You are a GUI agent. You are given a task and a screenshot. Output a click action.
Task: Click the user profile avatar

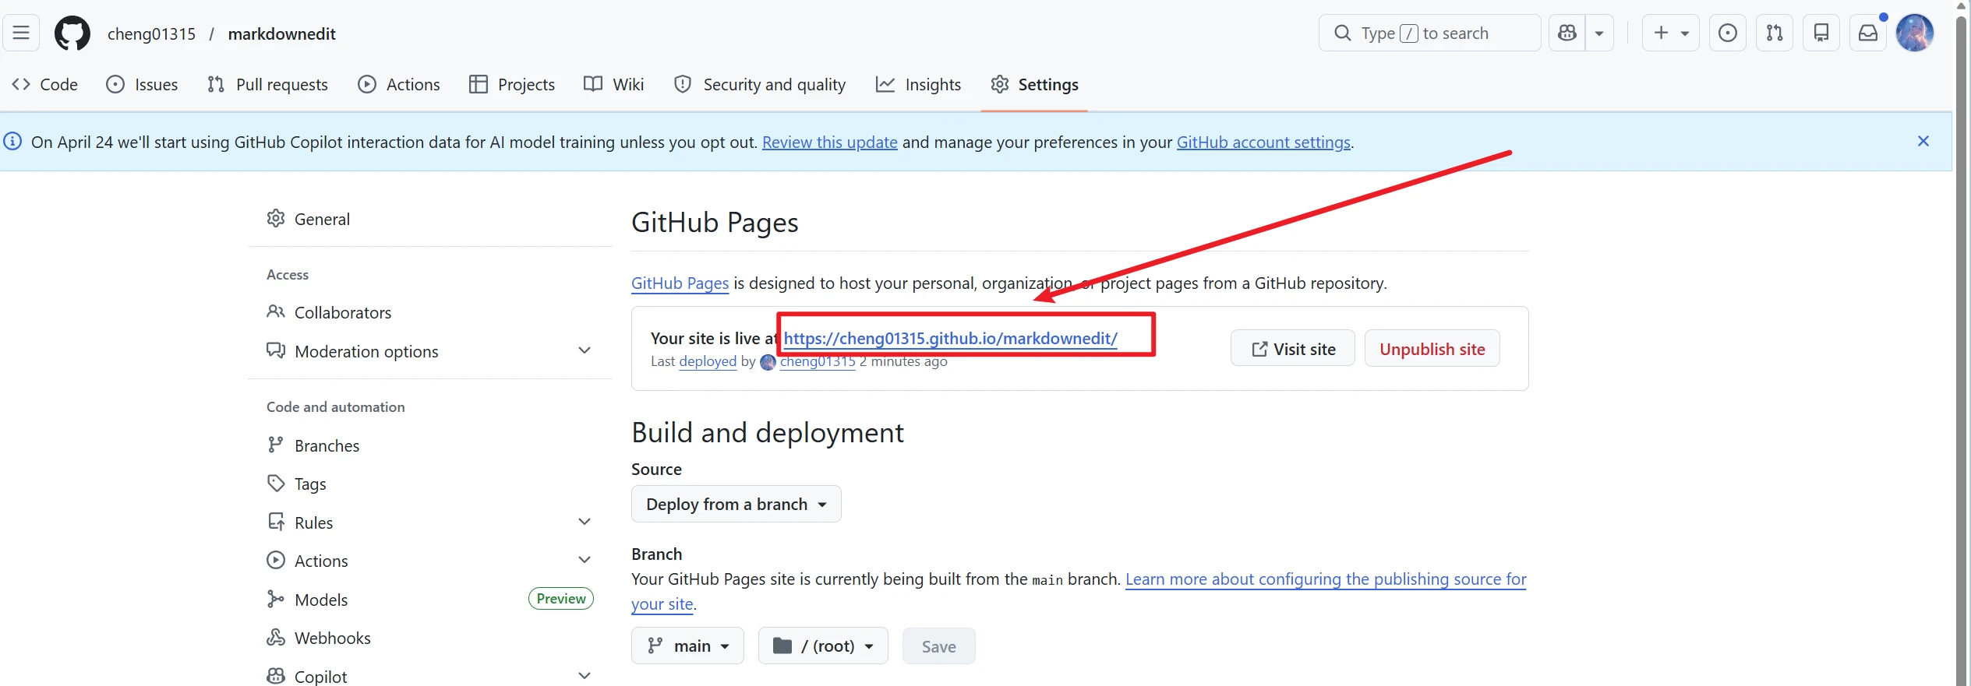point(1914,33)
